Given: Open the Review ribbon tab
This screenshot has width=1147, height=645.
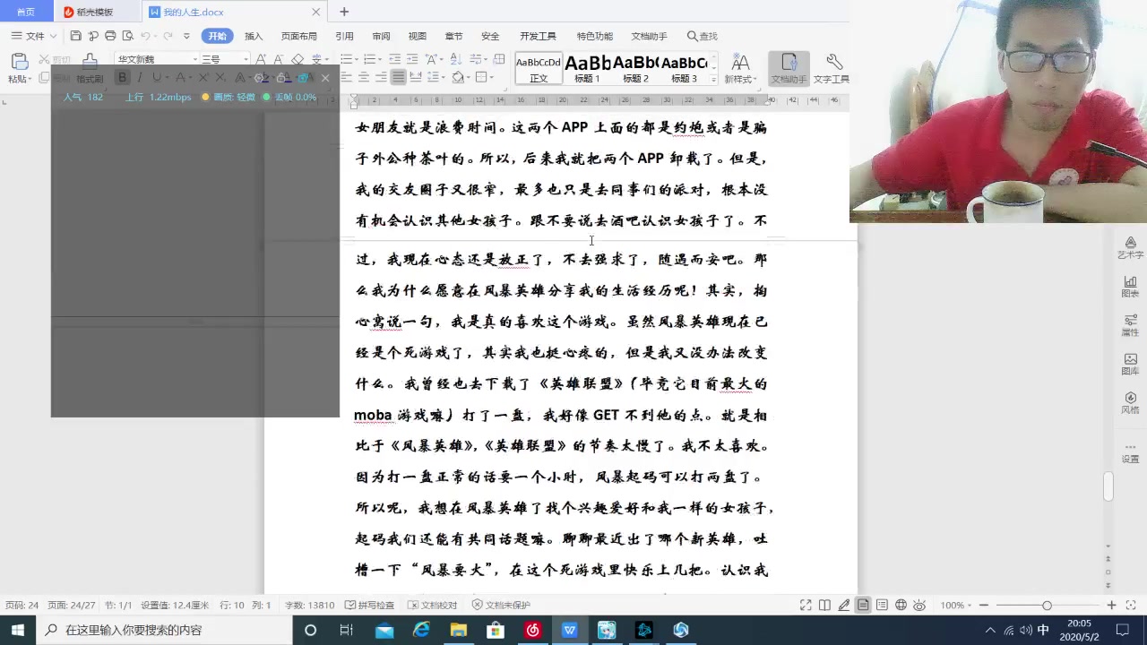Looking at the screenshot, I should coord(381,36).
